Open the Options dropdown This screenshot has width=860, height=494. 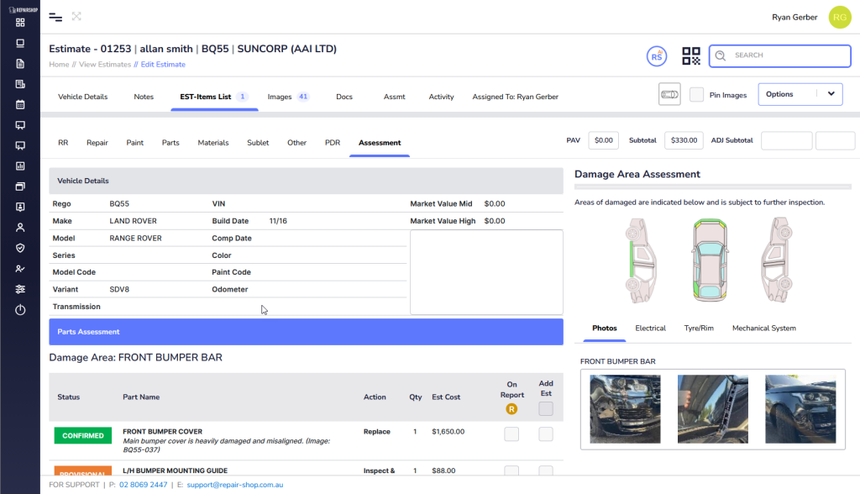coord(800,94)
